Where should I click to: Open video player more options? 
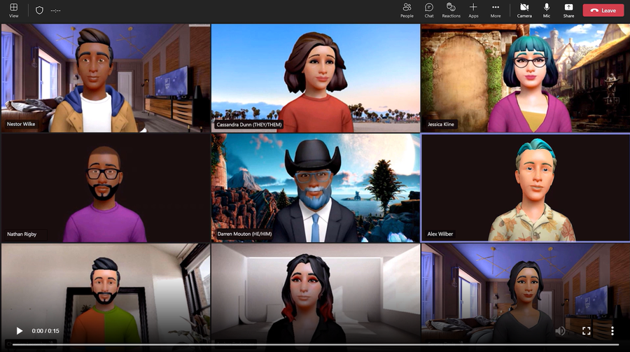click(612, 331)
